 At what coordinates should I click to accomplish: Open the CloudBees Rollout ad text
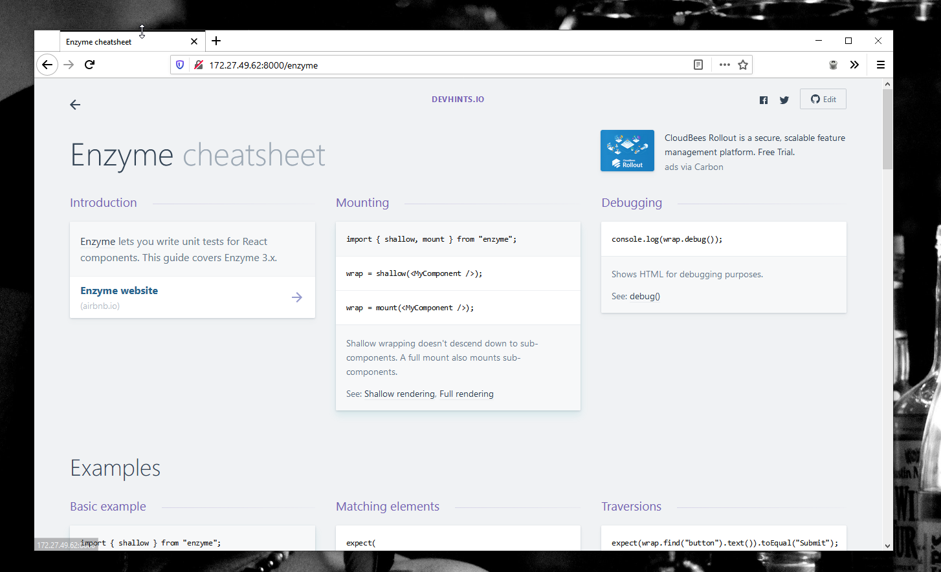[755, 145]
